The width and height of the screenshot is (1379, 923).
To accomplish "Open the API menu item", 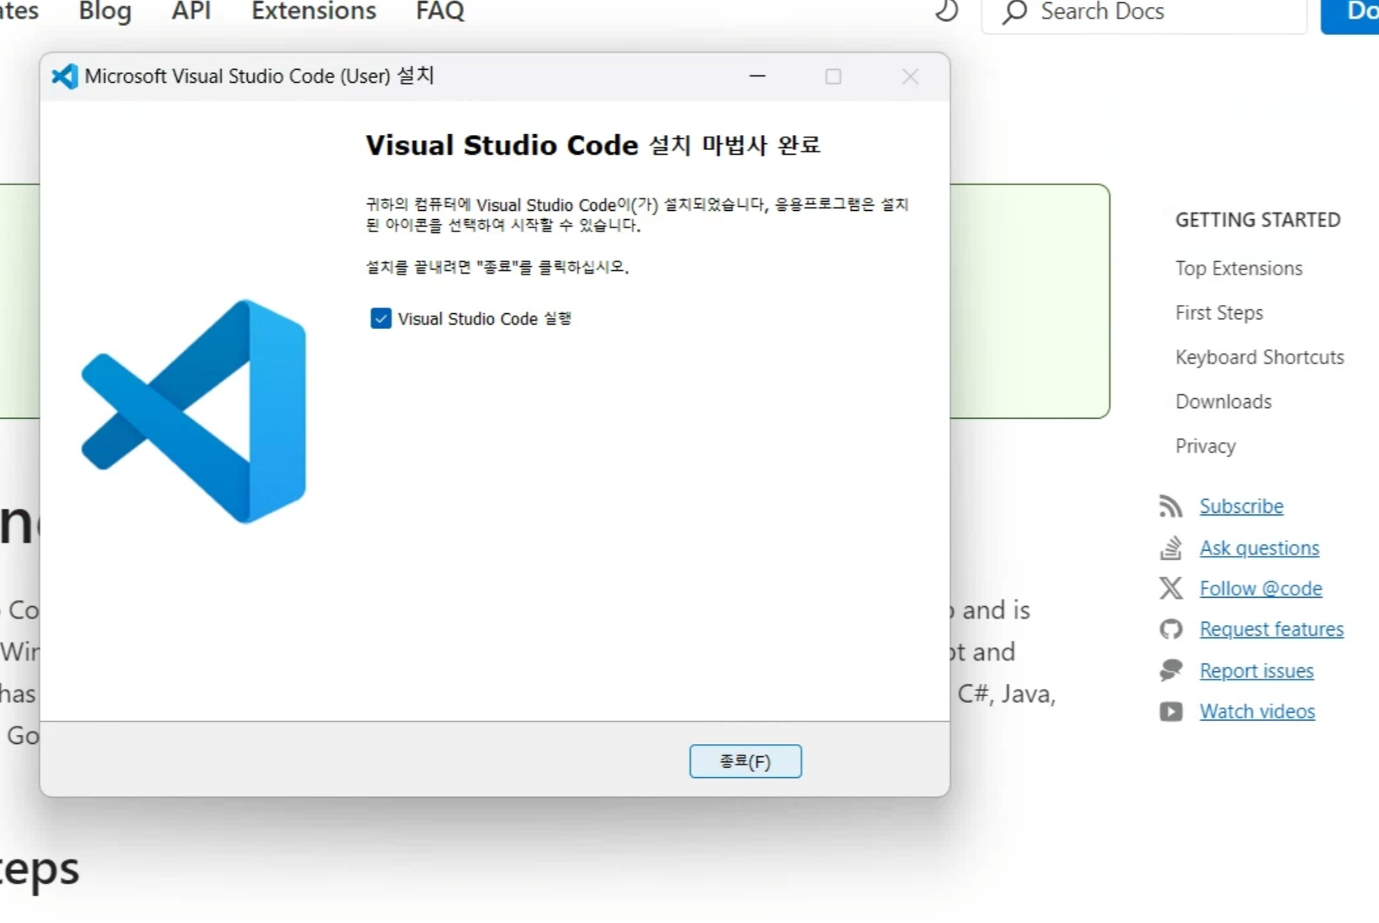I will click(191, 11).
